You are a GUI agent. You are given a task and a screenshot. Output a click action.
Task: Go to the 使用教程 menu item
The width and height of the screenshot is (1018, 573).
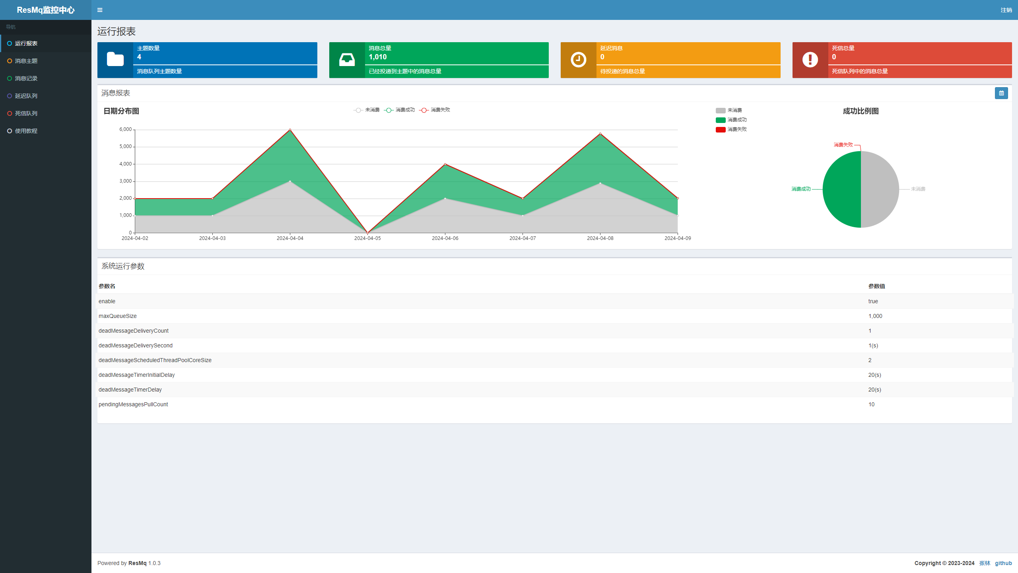point(26,131)
